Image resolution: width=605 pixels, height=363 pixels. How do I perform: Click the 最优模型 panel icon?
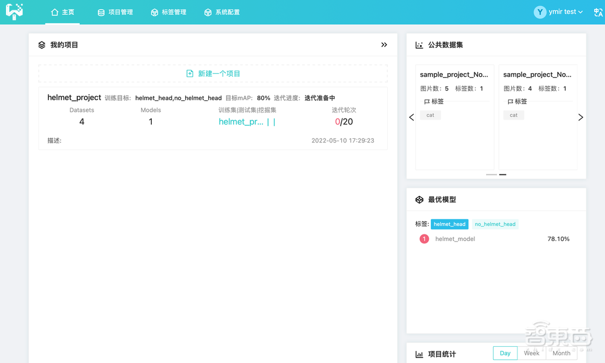(418, 199)
